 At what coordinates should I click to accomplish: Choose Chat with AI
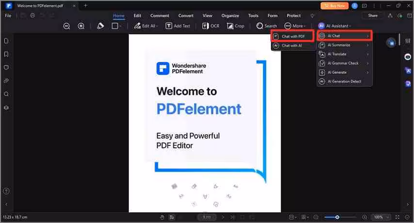point(292,46)
